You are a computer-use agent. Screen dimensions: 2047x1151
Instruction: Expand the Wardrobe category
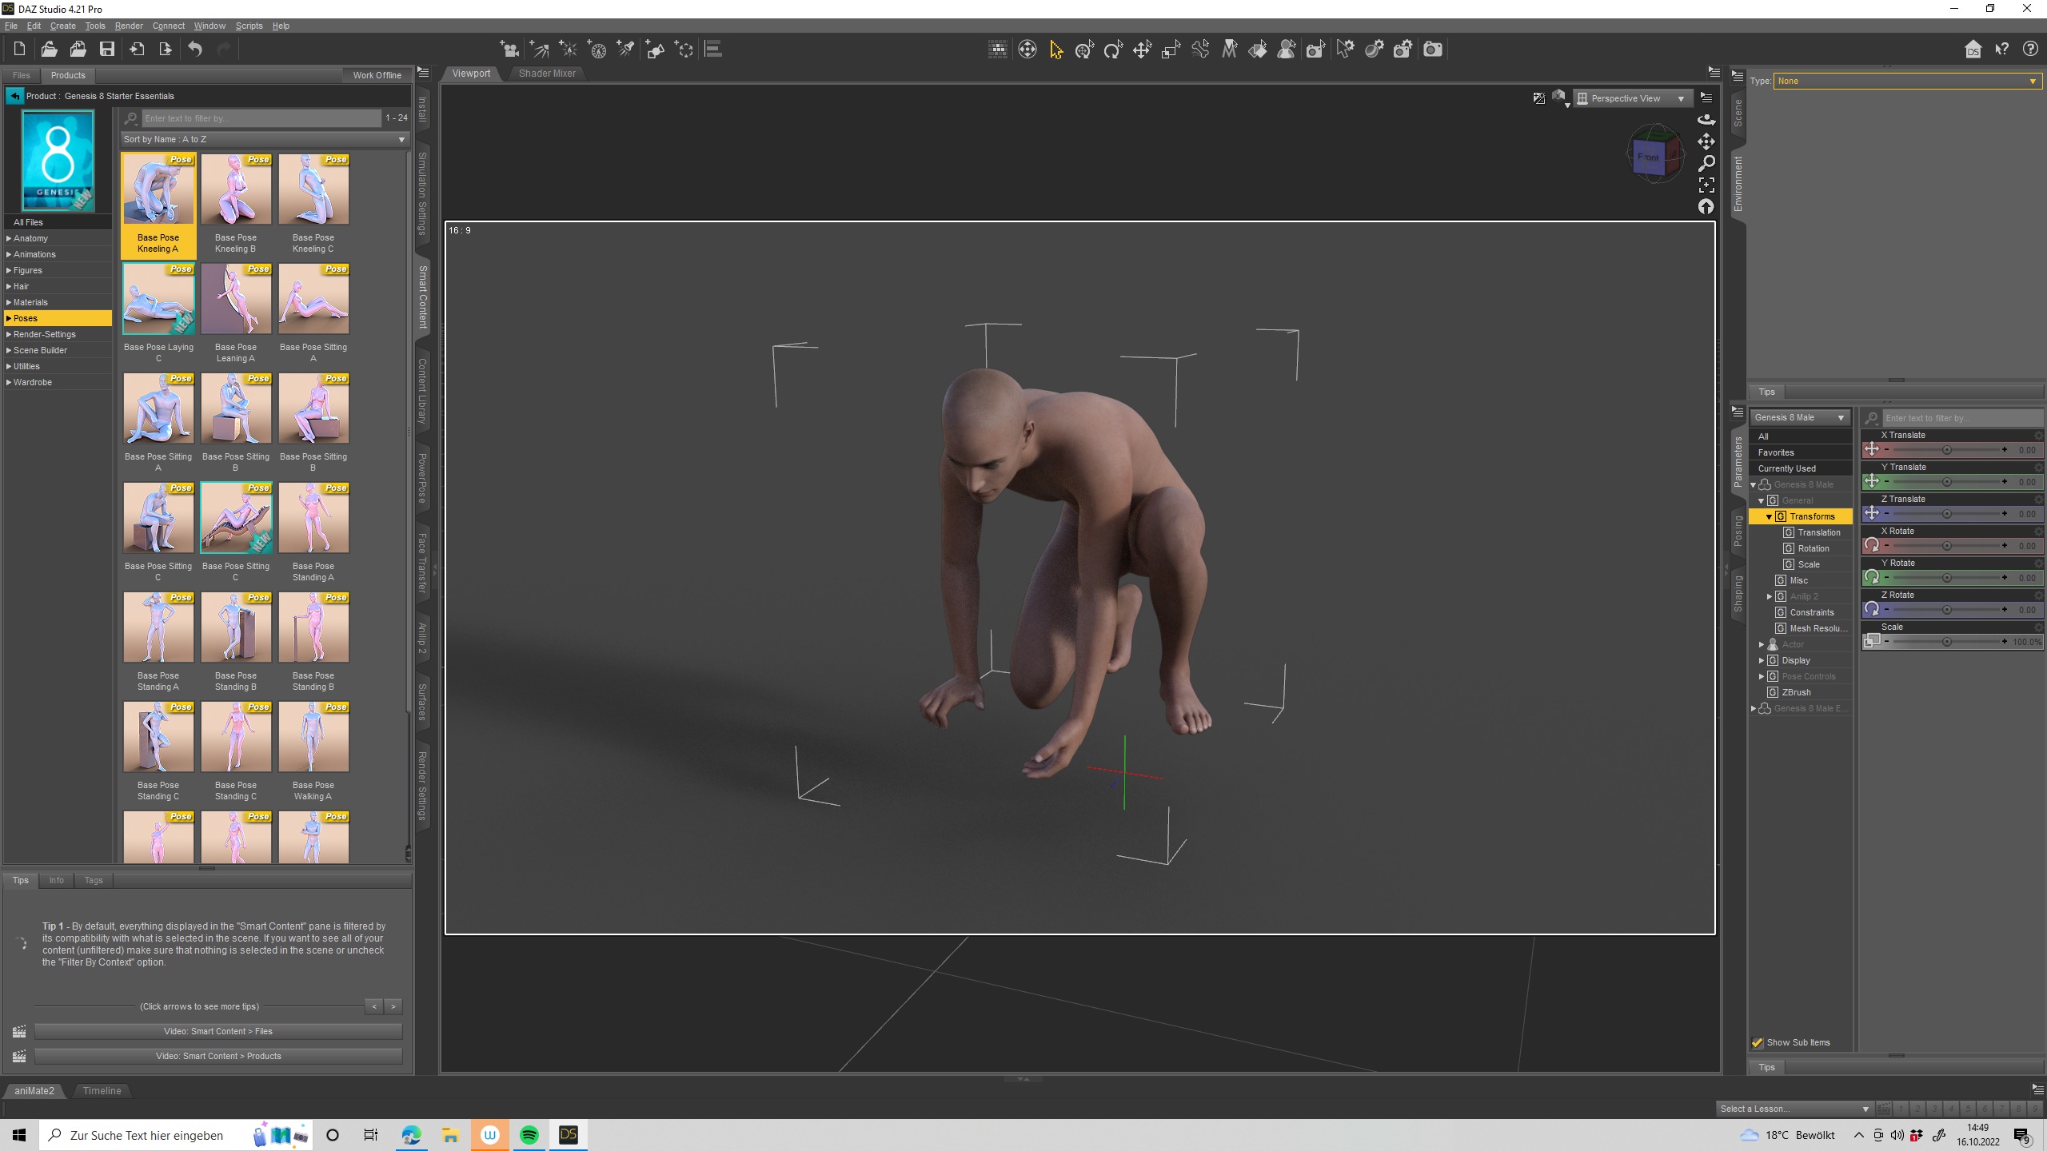point(9,382)
